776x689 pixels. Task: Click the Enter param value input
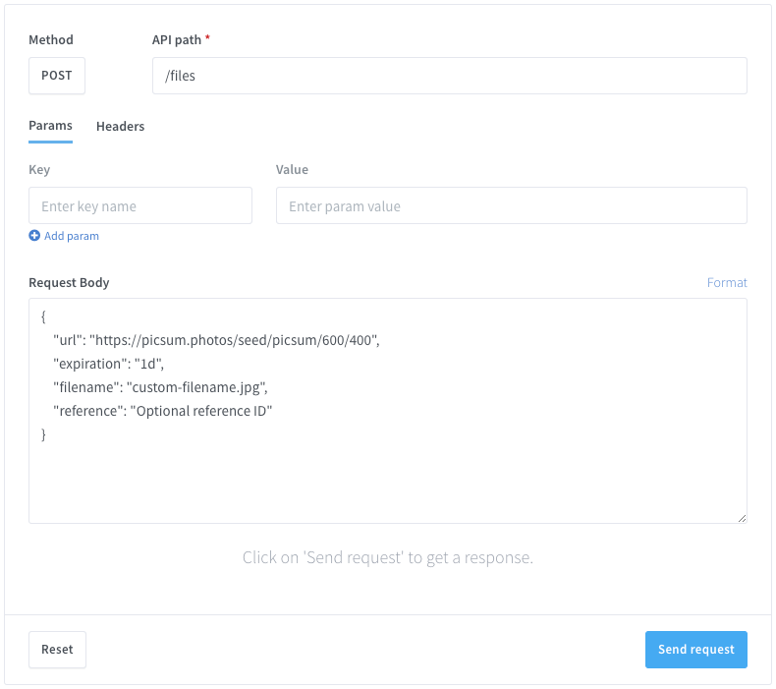(x=511, y=206)
